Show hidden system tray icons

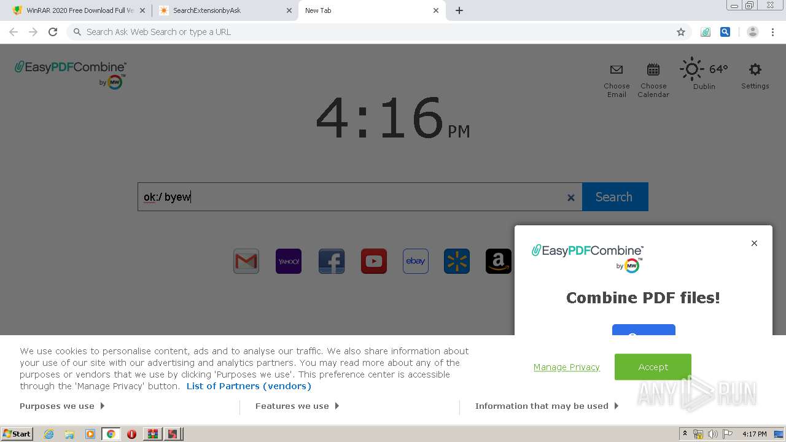click(x=685, y=434)
